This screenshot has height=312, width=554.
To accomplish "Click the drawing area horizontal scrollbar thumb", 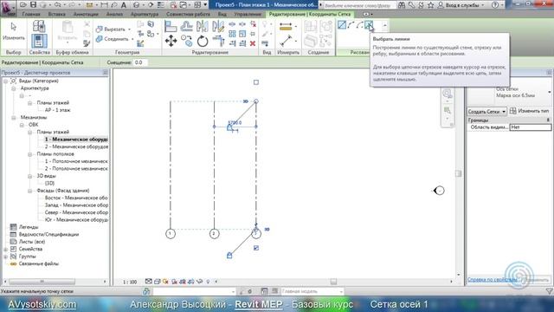I will click(333, 282).
